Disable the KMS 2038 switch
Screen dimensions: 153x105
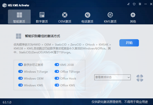pyautogui.click(x=57, y=65)
